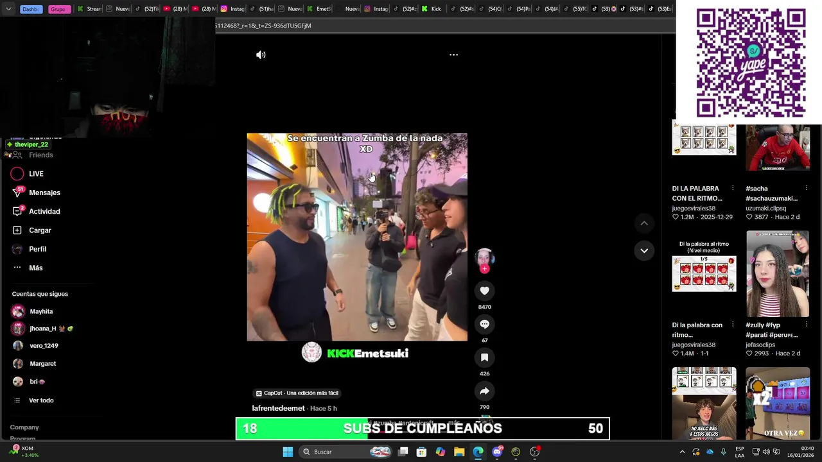
Task: Open Task View from taskbar
Action: coord(403,452)
